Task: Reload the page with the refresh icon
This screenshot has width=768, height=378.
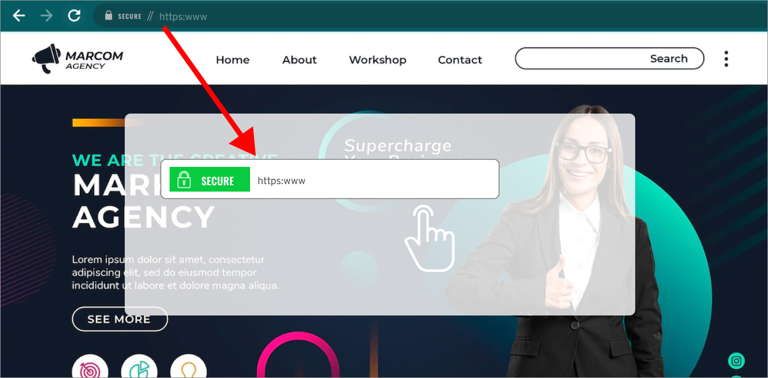Action: [74, 15]
